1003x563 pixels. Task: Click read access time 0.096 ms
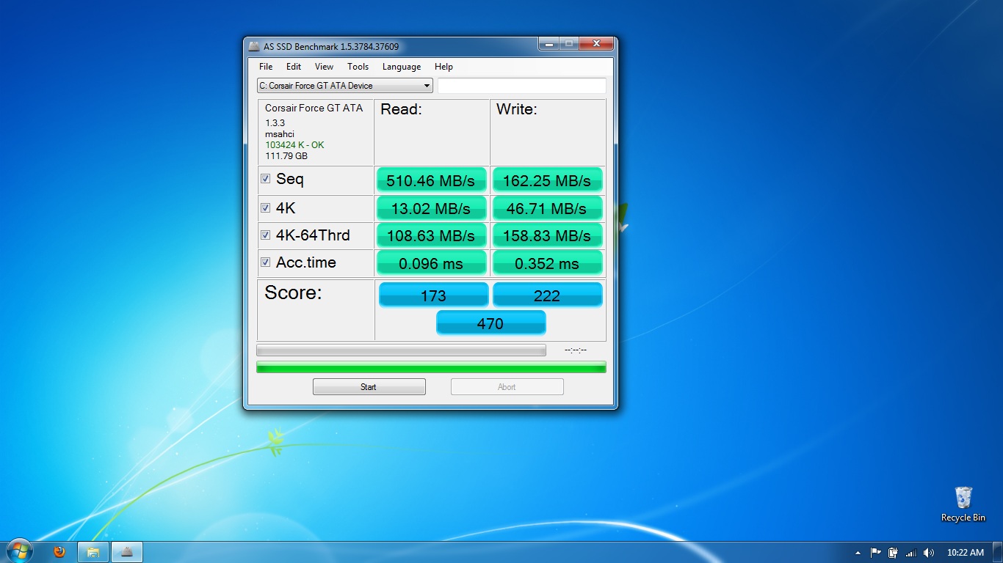click(431, 263)
